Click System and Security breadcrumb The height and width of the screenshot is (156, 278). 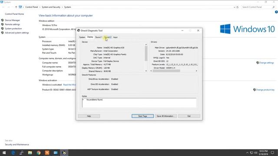point(51,7)
